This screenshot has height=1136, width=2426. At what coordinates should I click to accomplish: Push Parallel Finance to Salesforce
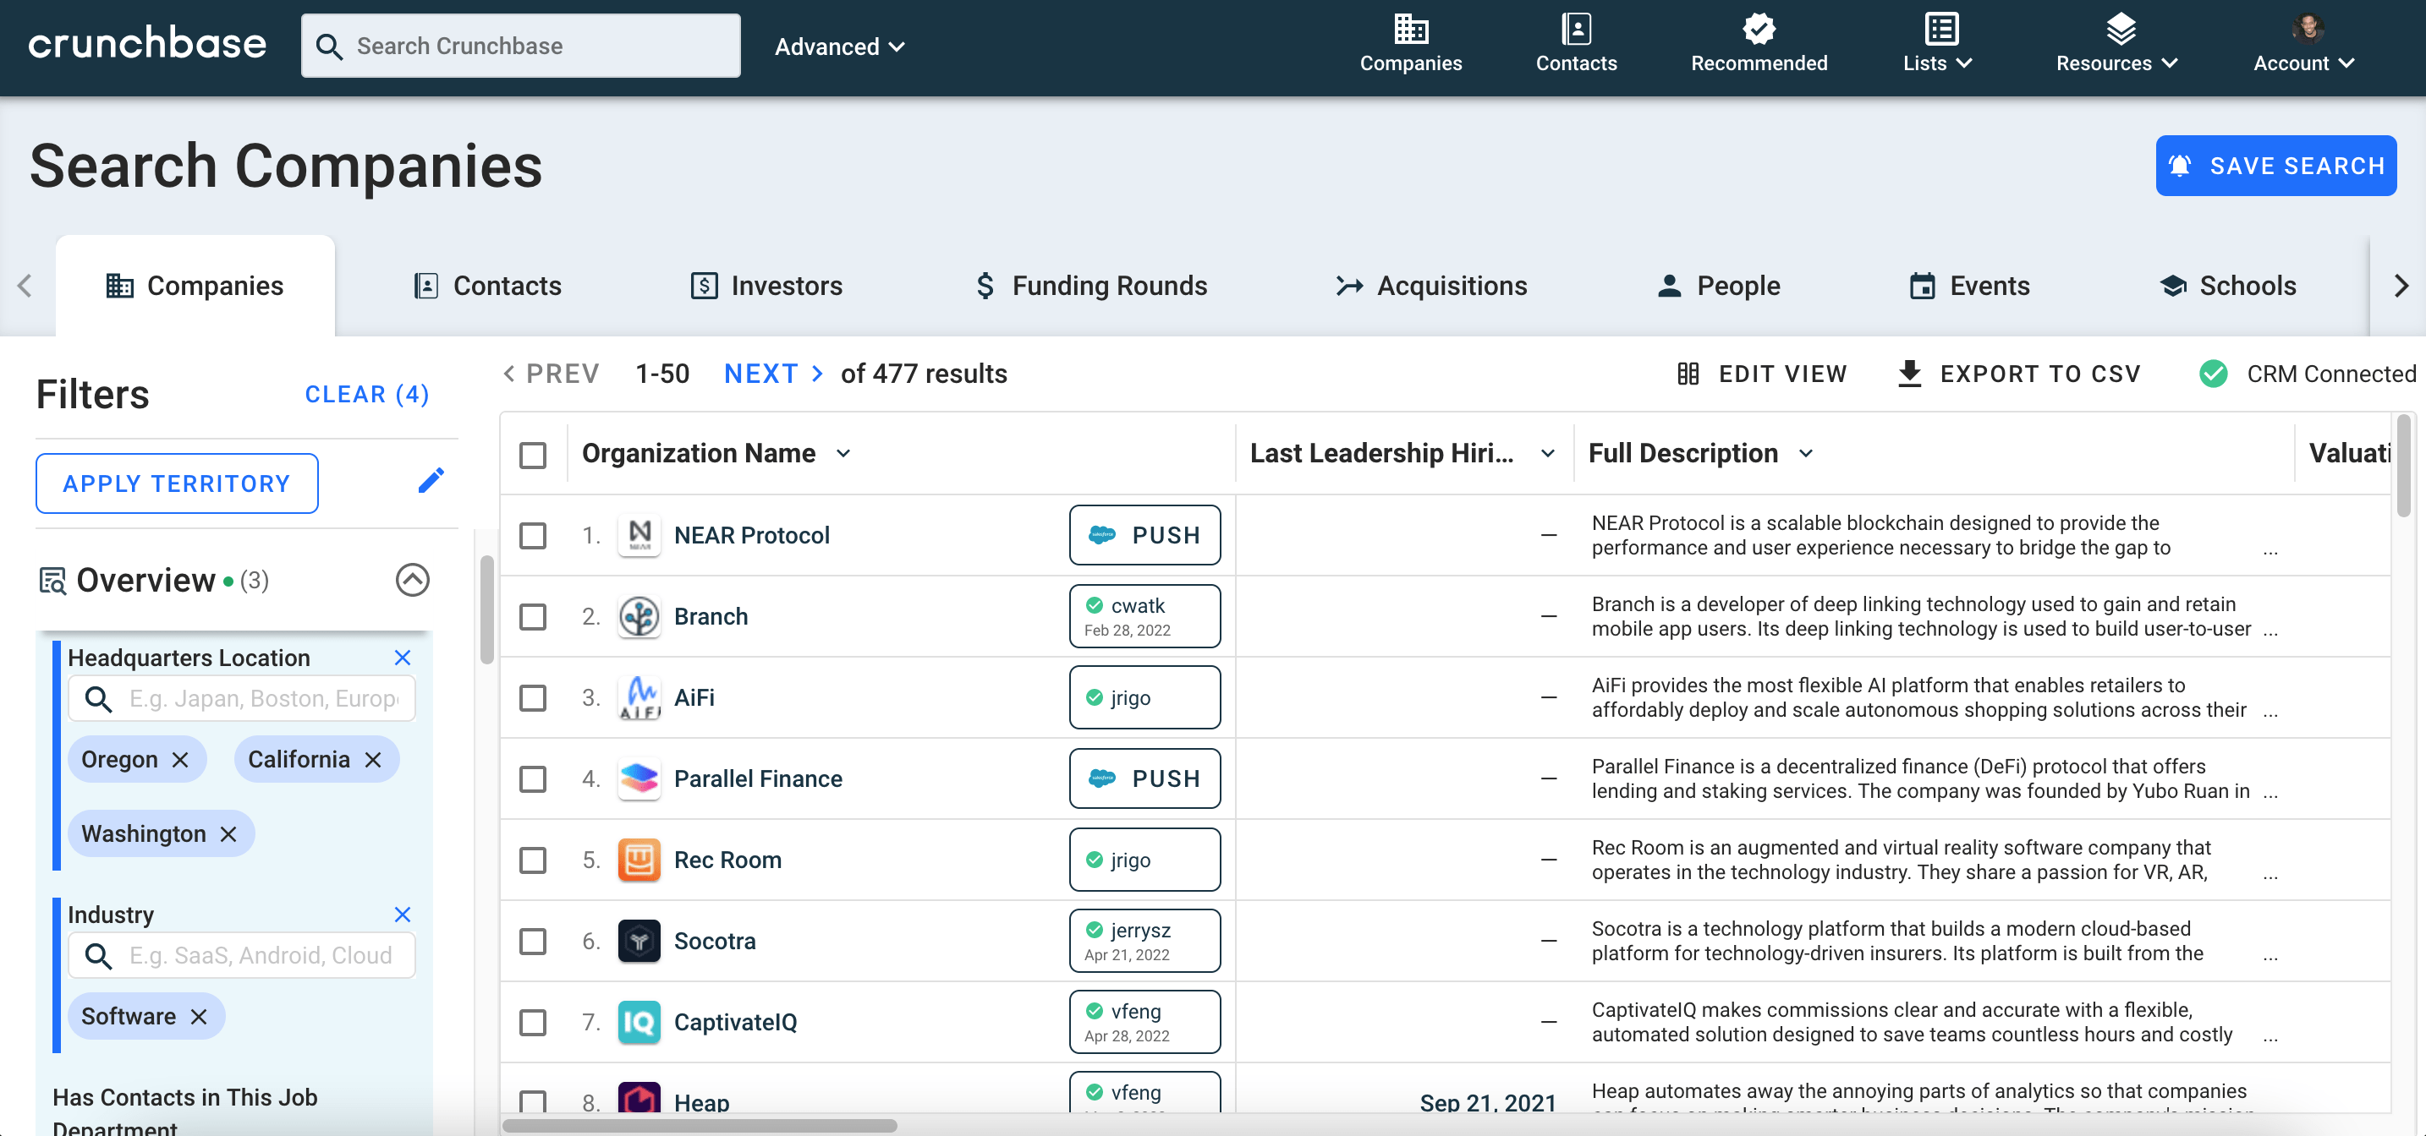1144,778
